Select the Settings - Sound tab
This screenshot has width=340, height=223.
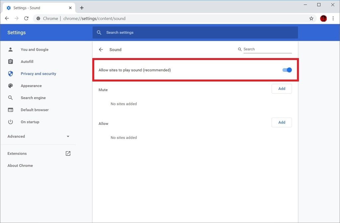[39, 8]
